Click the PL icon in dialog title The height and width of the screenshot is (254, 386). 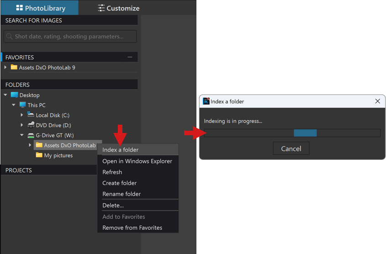coord(206,101)
